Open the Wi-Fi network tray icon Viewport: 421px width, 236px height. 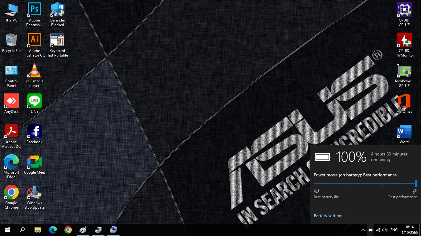[x=378, y=230]
